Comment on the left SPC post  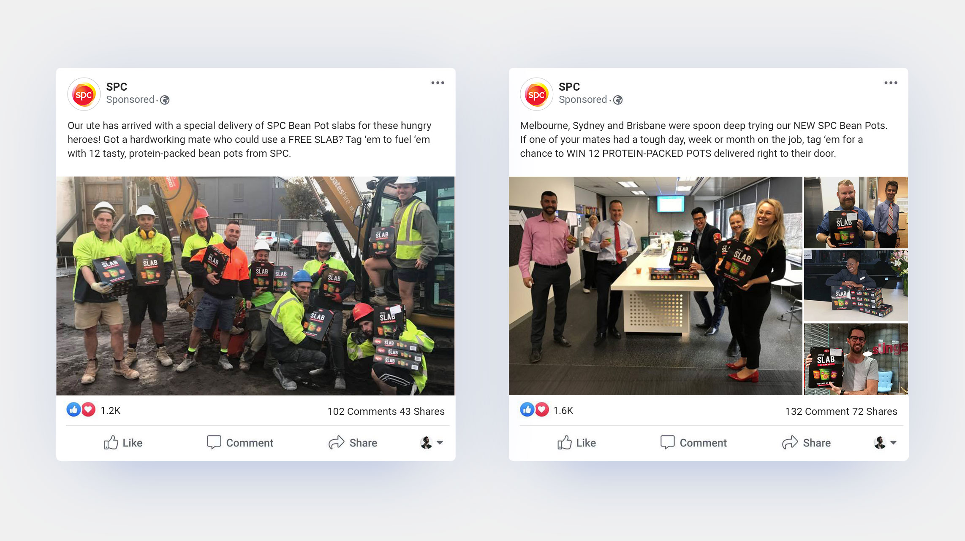pyautogui.click(x=240, y=442)
